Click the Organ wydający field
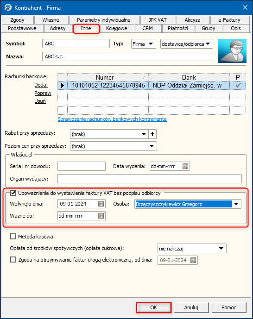The image size is (253, 319). [150, 179]
